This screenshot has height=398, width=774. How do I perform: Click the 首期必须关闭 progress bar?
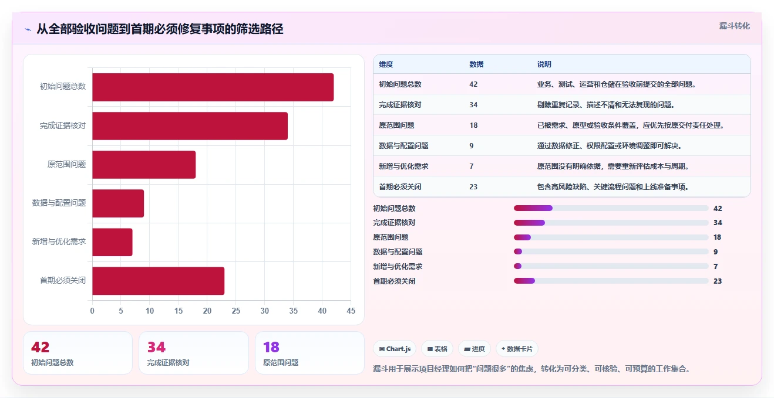coord(611,281)
